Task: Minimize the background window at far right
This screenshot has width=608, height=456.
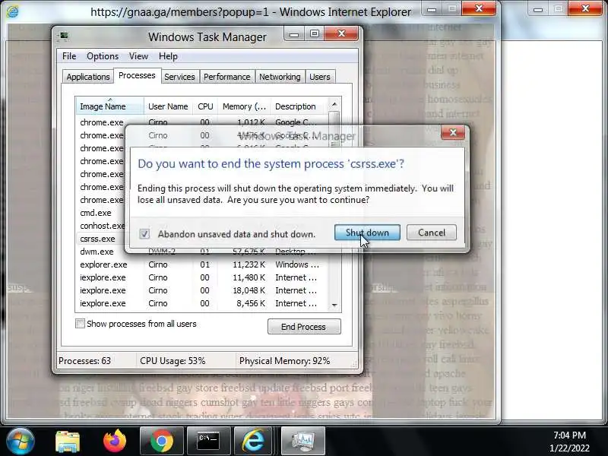Action: coord(538,9)
